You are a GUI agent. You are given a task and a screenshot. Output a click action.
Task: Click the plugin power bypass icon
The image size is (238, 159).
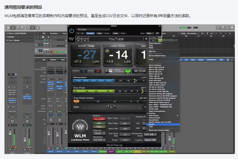pyautogui.click(x=72, y=31)
